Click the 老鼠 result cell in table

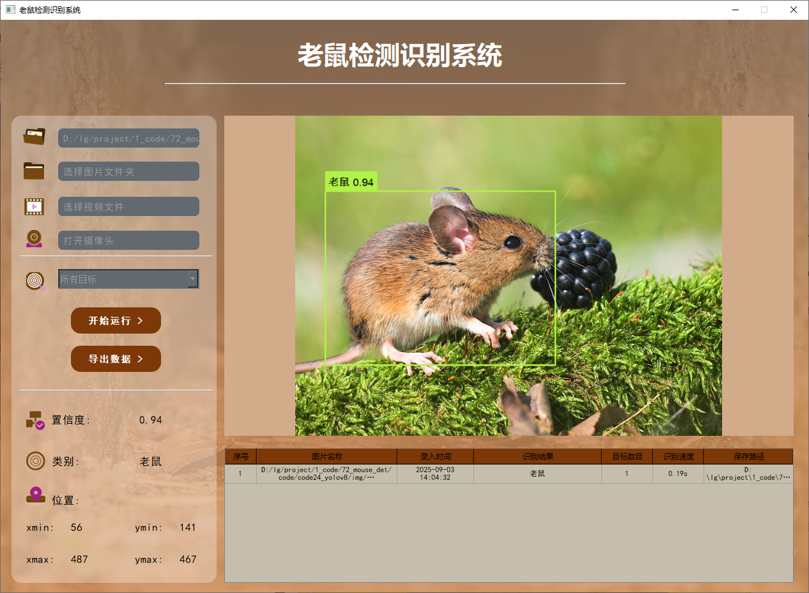click(x=537, y=474)
